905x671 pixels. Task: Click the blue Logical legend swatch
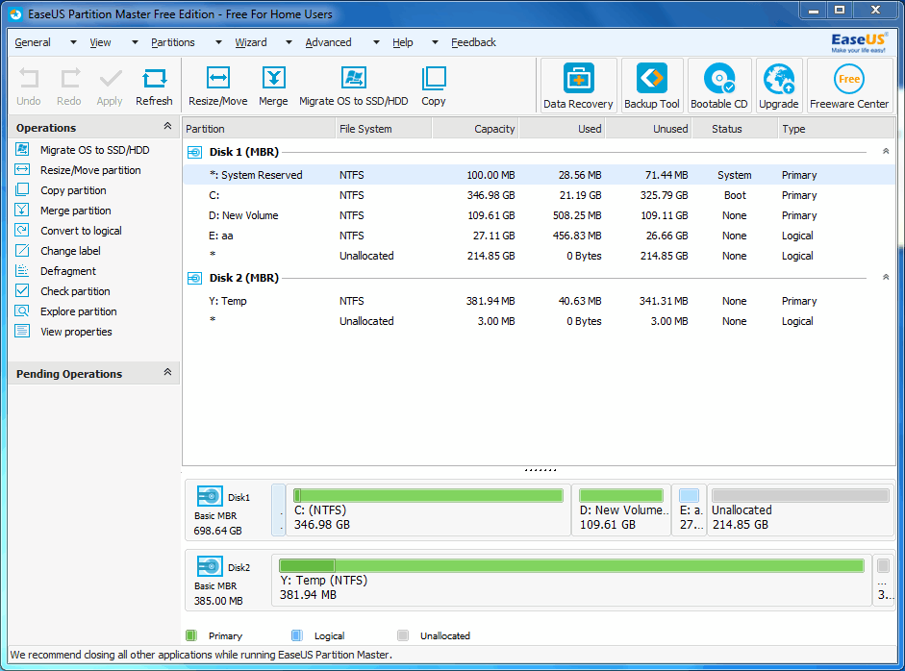click(x=296, y=635)
